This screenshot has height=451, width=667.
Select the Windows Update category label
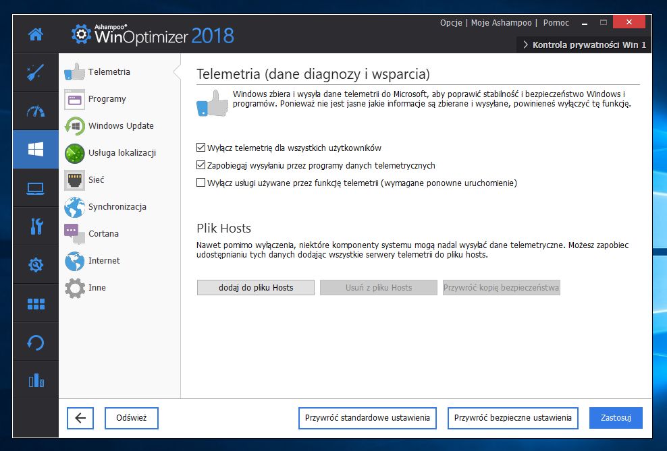click(121, 125)
